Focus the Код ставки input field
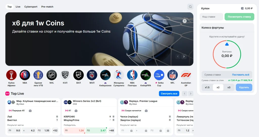The height and width of the screenshot is (137, 259). pyautogui.click(x=211, y=17)
